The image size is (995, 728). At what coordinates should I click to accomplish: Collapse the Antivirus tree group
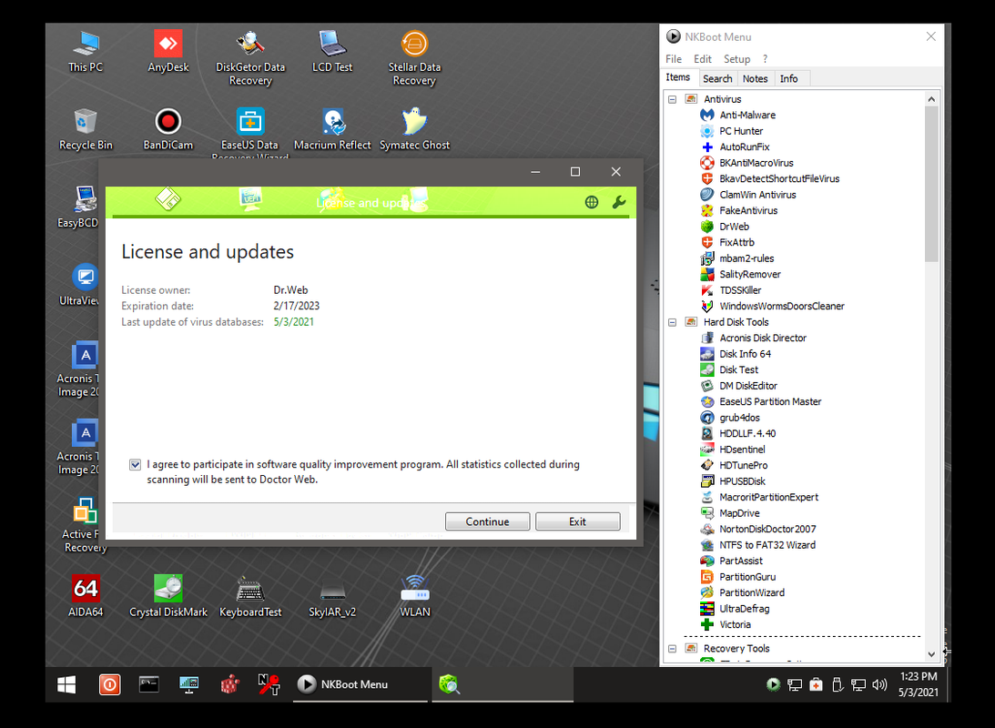[673, 99]
